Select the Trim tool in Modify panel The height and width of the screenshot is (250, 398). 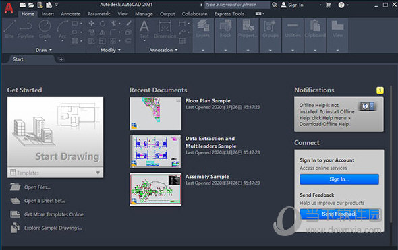tap(113, 24)
